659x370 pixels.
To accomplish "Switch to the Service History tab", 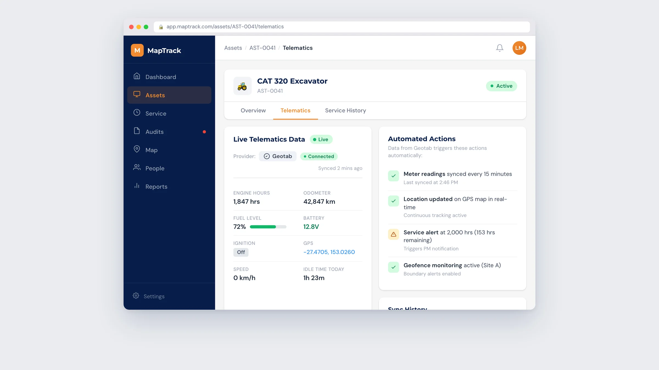I will point(345,110).
